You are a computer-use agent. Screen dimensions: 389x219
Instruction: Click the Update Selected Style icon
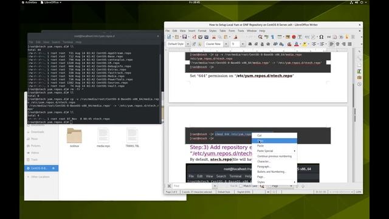click(x=194, y=44)
